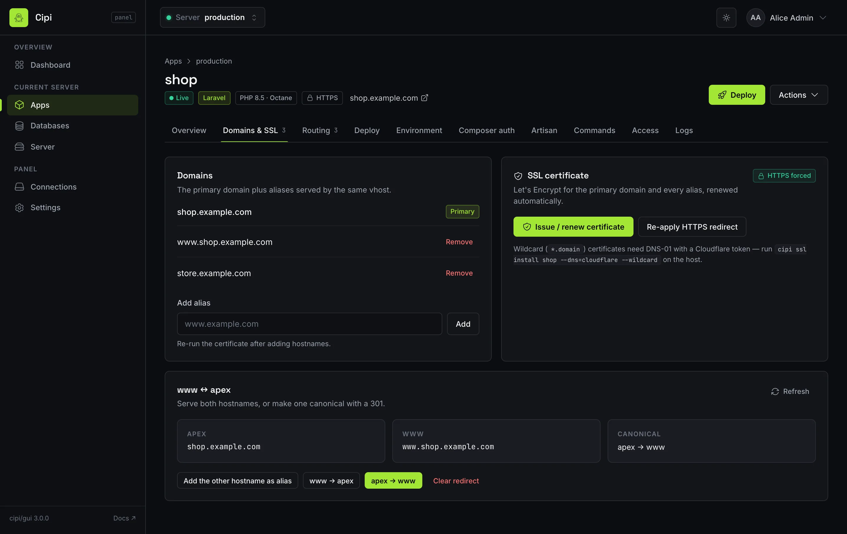Image resolution: width=847 pixels, height=534 pixels.
Task: Open shop.example.com external link icon
Action: click(425, 98)
